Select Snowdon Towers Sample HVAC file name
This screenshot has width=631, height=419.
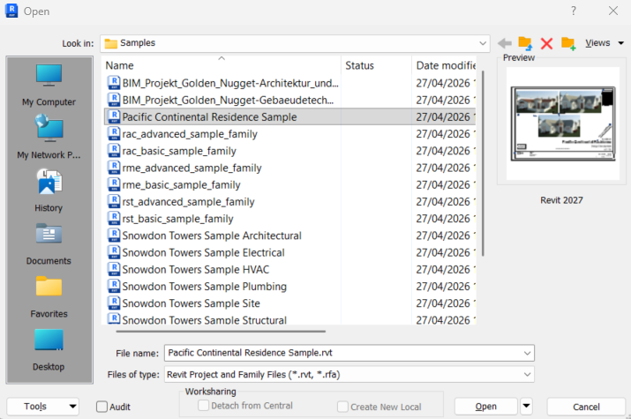point(196,269)
